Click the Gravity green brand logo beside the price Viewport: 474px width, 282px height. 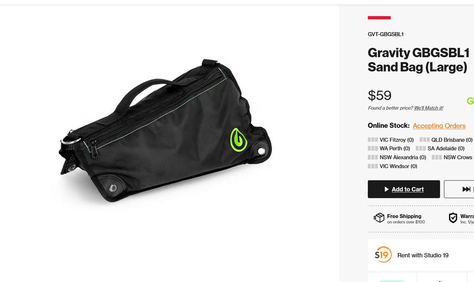coord(470,101)
